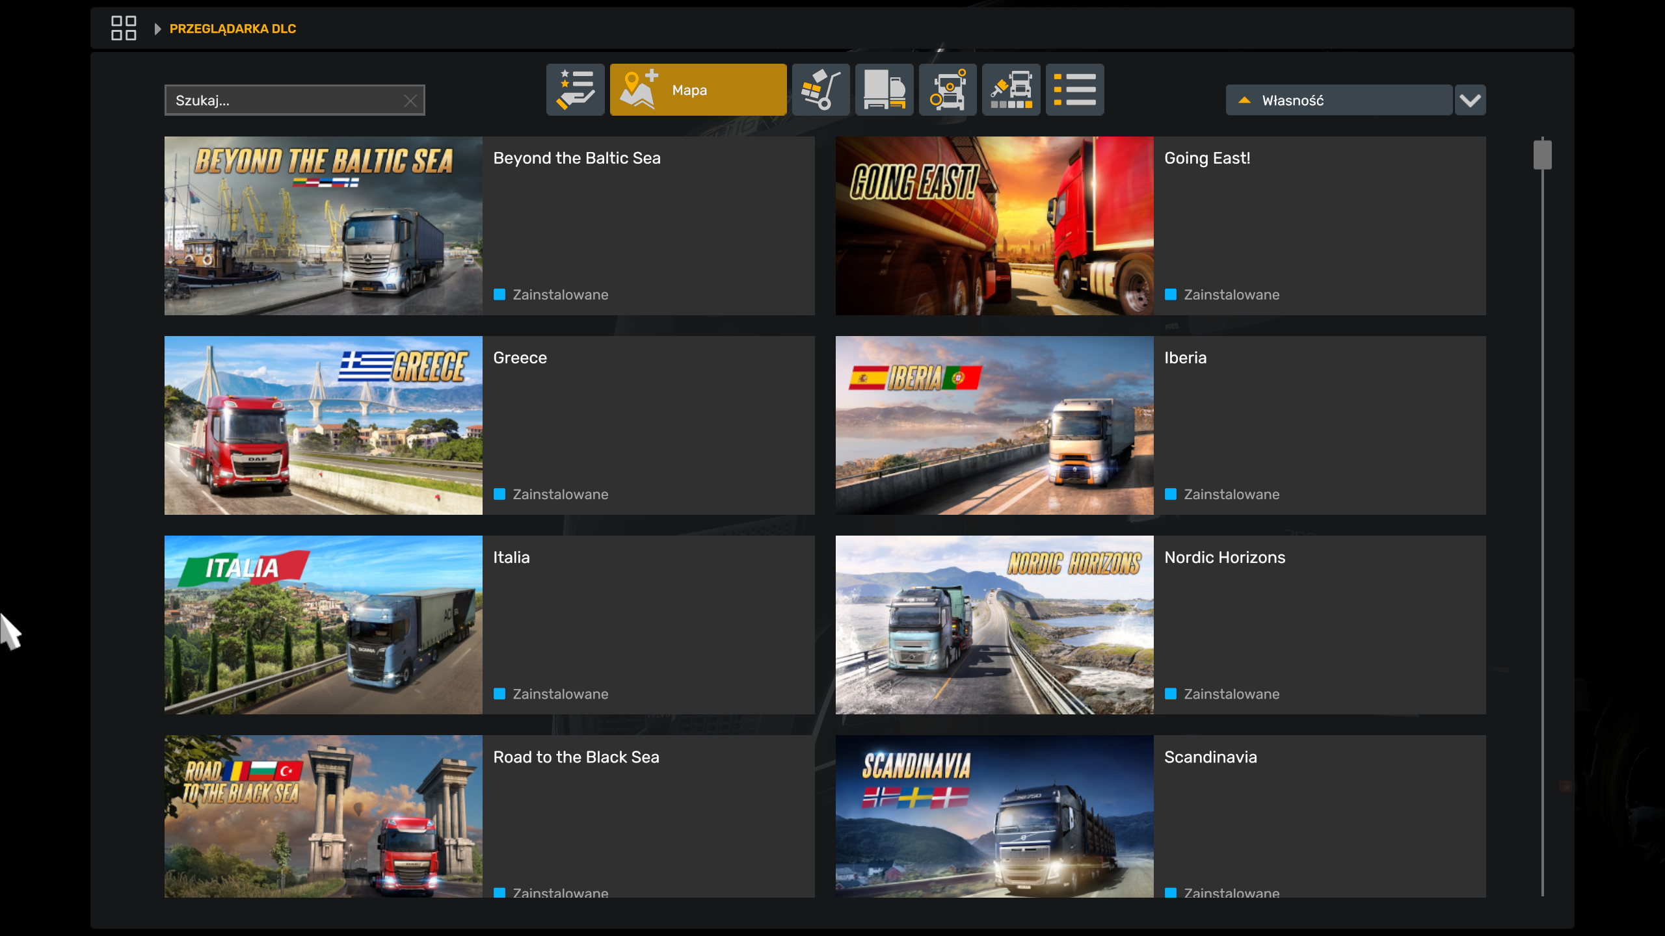Viewport: 1665px width, 936px height.
Task: Click the vertical scrollbar handle
Action: (x=1542, y=155)
